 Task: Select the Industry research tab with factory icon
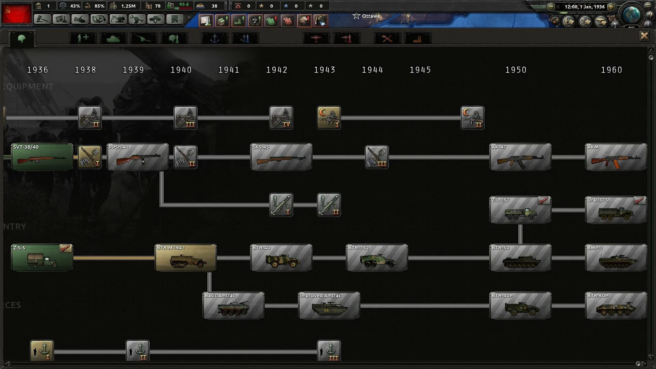tap(418, 38)
